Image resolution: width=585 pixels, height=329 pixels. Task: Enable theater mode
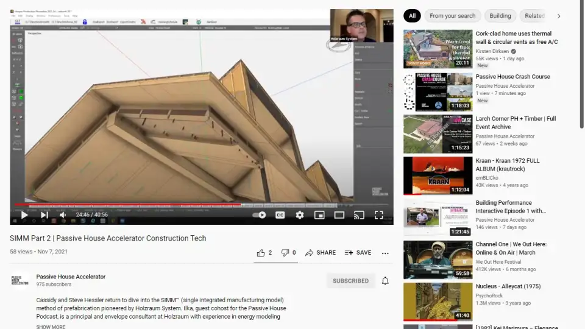(x=339, y=215)
